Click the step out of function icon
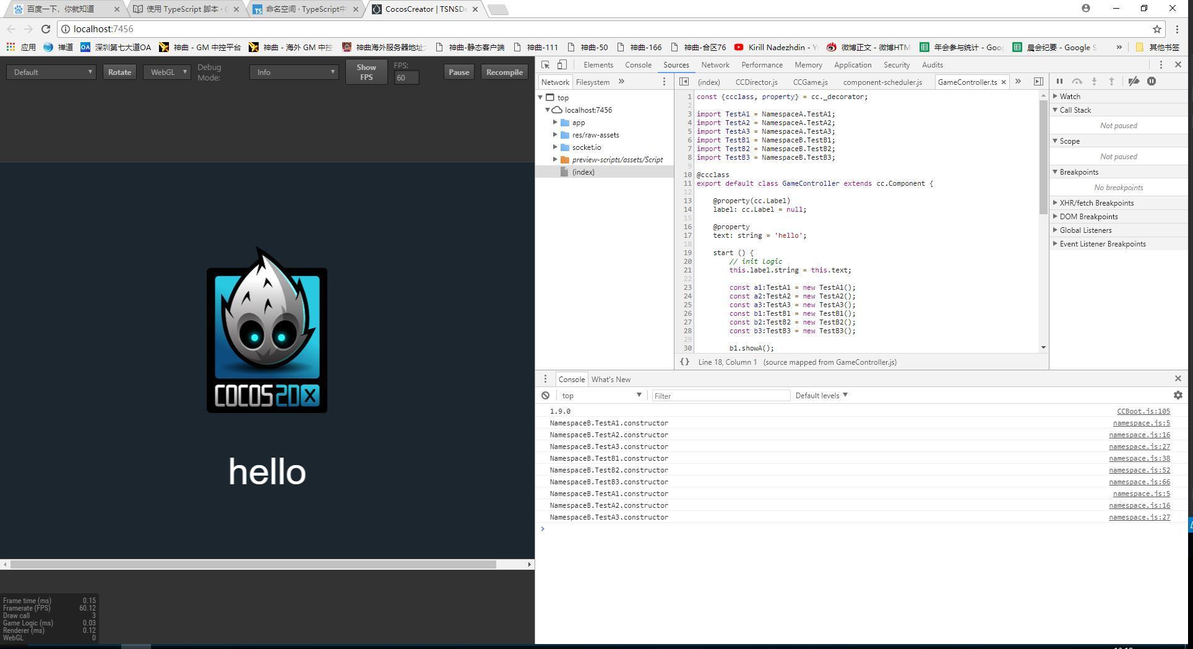Screen dimensions: 1193x649 pos(1111,82)
